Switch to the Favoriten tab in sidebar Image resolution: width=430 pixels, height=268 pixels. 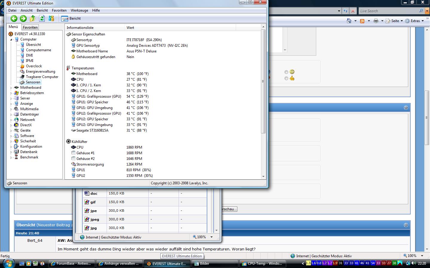point(30,27)
